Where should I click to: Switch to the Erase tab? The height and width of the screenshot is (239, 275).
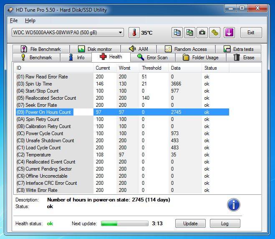tap(244, 58)
